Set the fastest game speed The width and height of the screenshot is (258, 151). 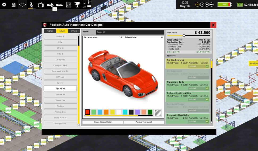(x=211, y=5)
